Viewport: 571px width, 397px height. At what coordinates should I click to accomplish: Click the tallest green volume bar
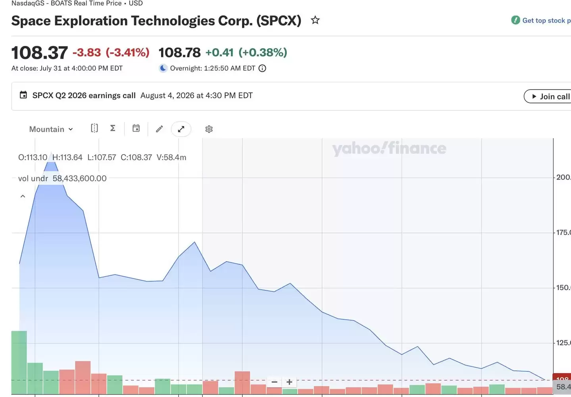pos(19,362)
